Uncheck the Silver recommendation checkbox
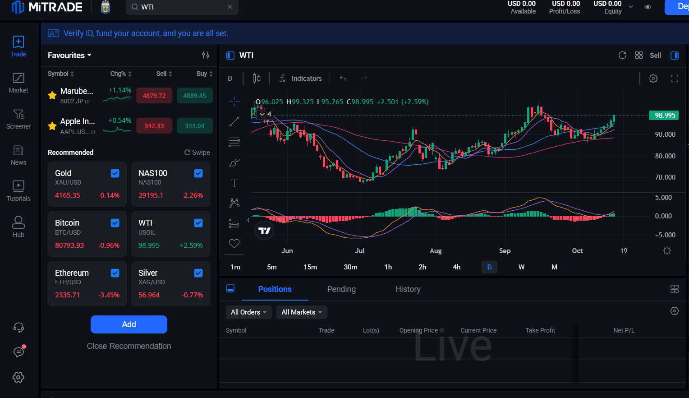Viewport: 689px width, 398px height. [x=198, y=273]
